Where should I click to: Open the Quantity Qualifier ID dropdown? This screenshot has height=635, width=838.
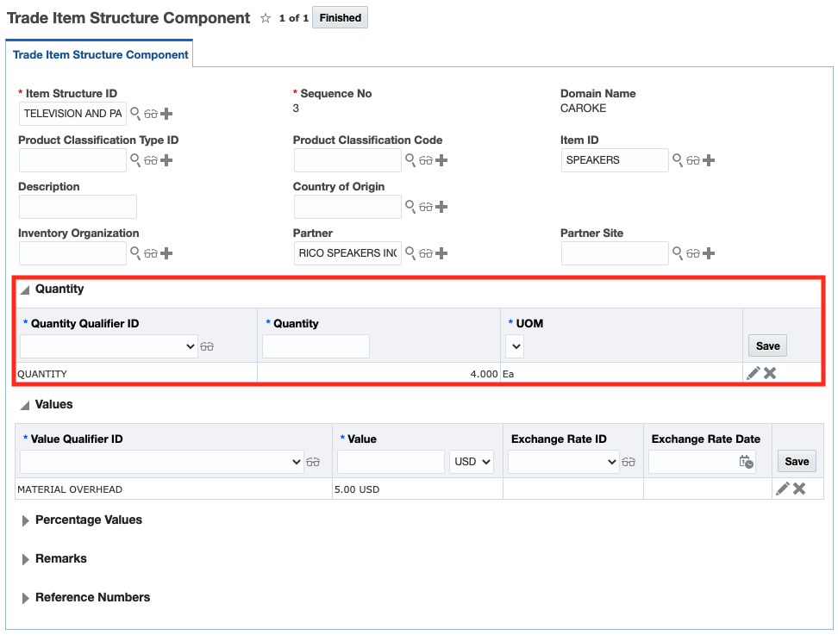[109, 346]
